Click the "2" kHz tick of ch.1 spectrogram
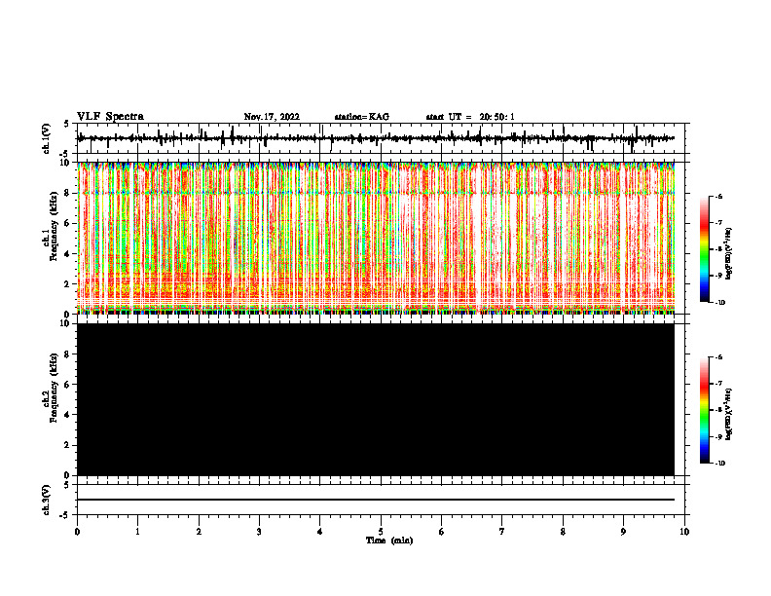The height and width of the screenshot is (596, 771). pos(67,283)
